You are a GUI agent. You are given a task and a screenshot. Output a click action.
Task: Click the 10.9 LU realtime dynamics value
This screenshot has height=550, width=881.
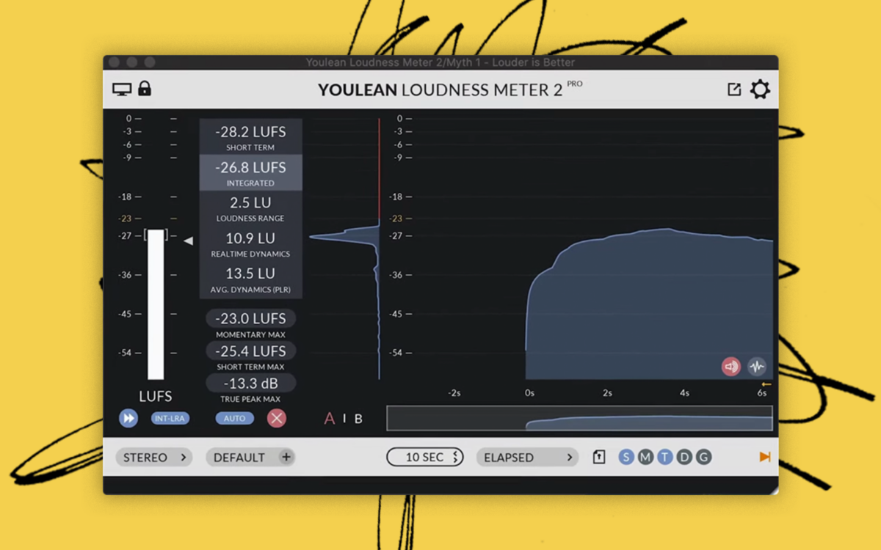click(x=250, y=238)
